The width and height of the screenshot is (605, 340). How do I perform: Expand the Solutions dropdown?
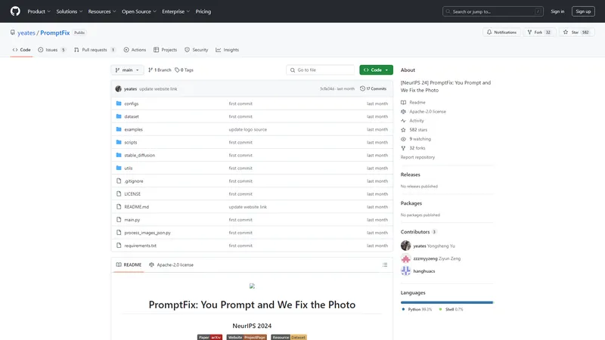click(69, 11)
